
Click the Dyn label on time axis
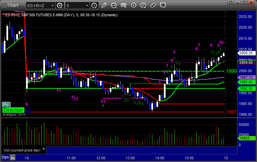5,157
